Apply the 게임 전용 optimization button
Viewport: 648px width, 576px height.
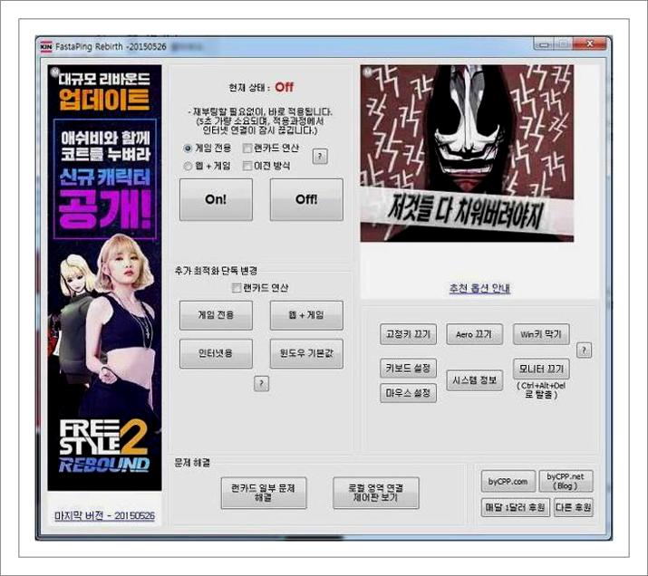coord(216,315)
